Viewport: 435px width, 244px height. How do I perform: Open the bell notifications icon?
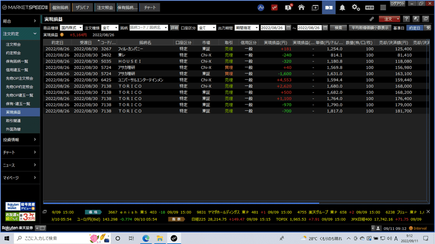(343, 8)
